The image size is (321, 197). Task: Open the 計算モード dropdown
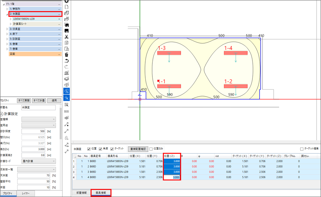click(39, 161)
